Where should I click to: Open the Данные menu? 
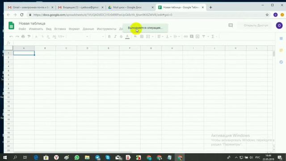(88, 29)
